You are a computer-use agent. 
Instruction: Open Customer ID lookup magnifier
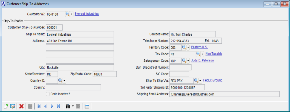[x=67, y=14]
